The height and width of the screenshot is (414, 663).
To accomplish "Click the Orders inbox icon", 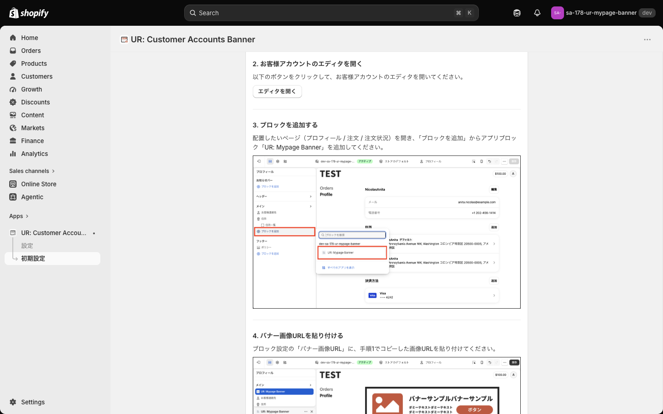I will (13, 51).
